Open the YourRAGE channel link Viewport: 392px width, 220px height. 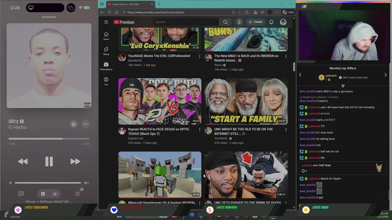point(221,138)
